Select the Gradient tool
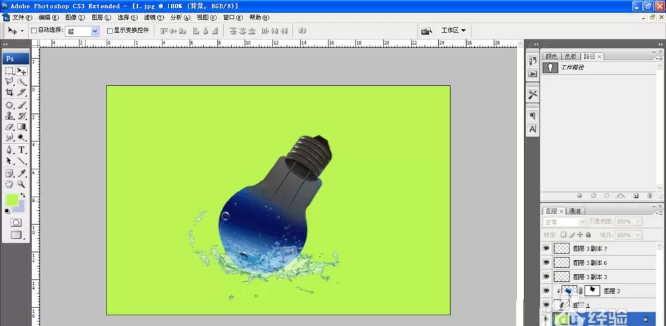 [22, 127]
